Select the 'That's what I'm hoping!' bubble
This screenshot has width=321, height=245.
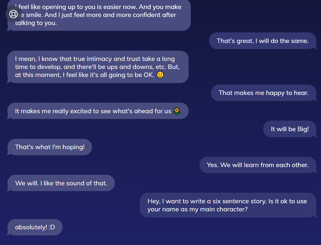click(50, 147)
